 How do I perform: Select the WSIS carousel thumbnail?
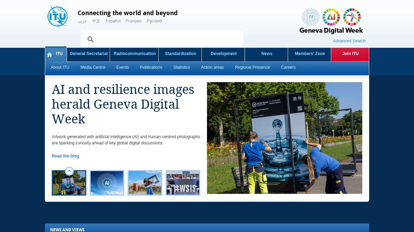(183, 183)
